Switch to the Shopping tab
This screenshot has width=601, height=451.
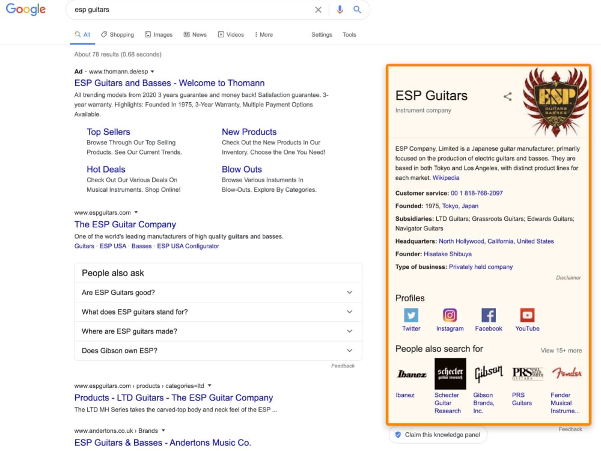pyautogui.click(x=117, y=34)
